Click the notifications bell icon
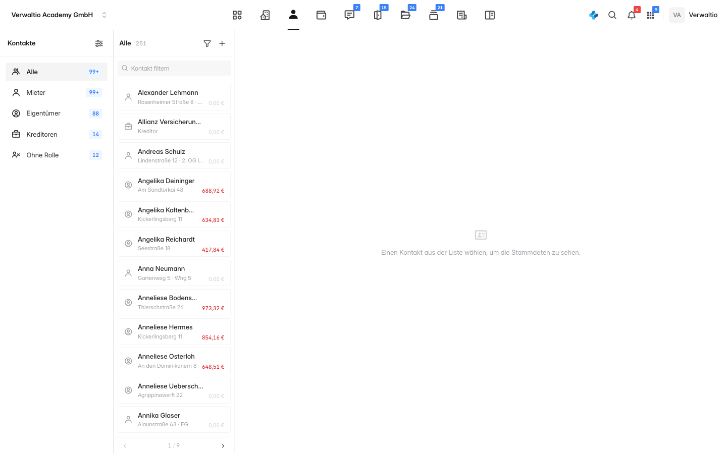The height and width of the screenshot is (454, 727). tap(632, 15)
